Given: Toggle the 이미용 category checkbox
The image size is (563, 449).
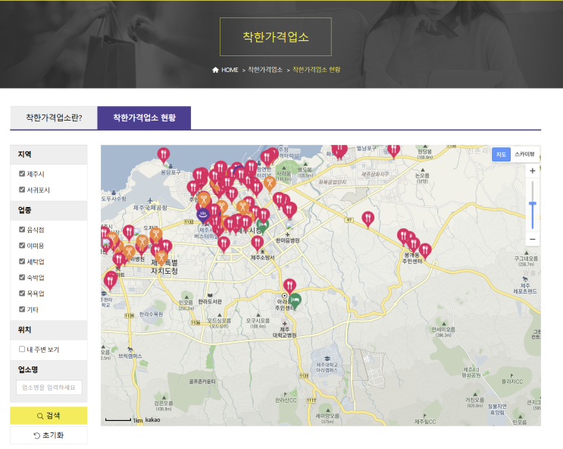Looking at the screenshot, I should click(x=22, y=246).
